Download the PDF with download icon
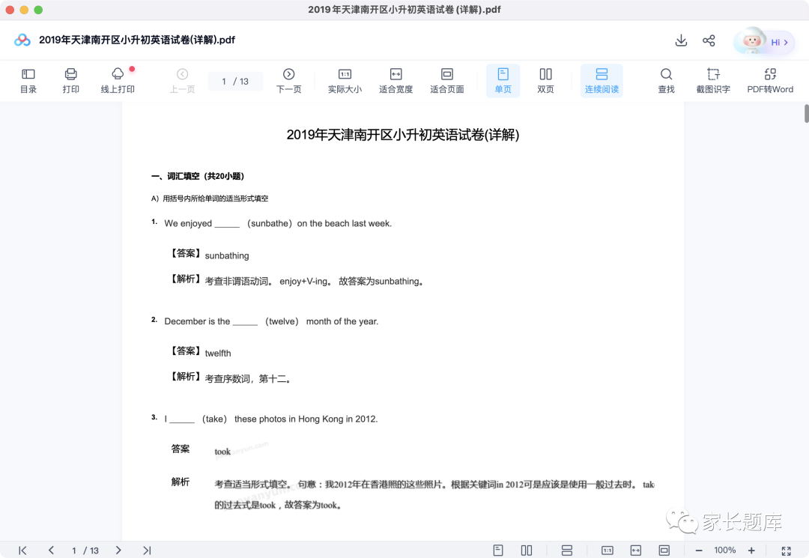 click(x=681, y=40)
